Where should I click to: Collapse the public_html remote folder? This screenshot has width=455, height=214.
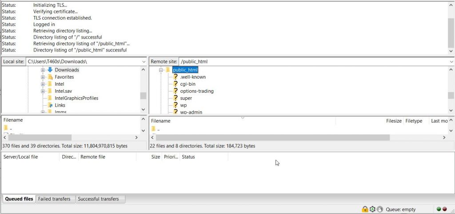coord(161,70)
